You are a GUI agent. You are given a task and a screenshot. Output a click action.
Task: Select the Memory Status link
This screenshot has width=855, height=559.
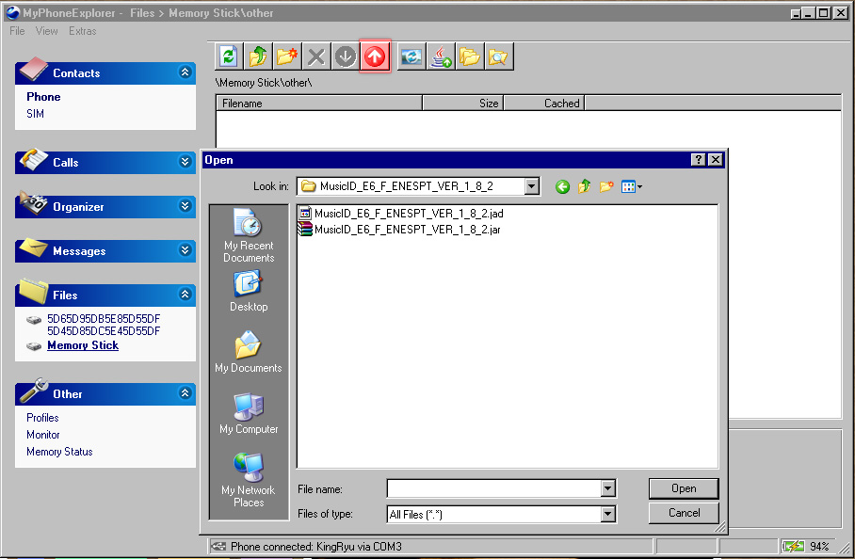tap(59, 452)
